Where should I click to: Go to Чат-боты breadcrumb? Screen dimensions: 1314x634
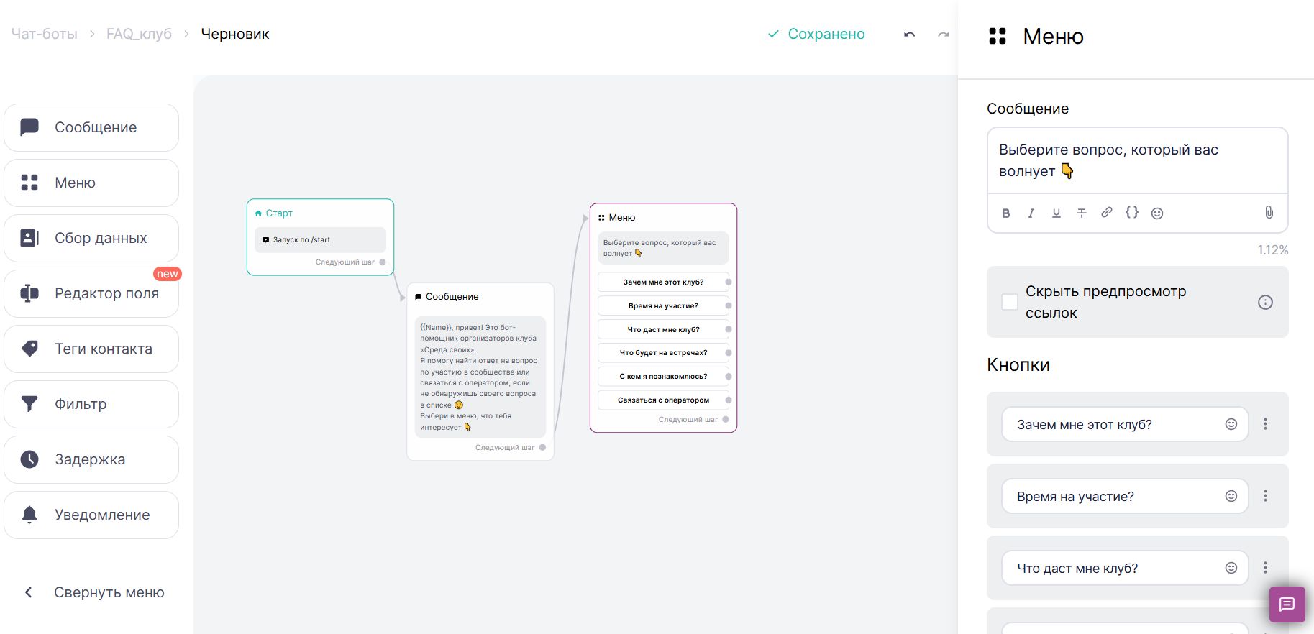(45, 34)
